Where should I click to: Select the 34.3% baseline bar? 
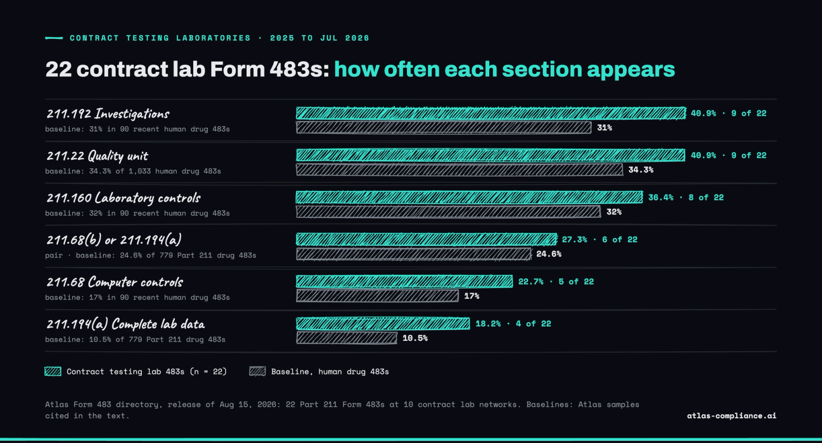tap(460, 169)
